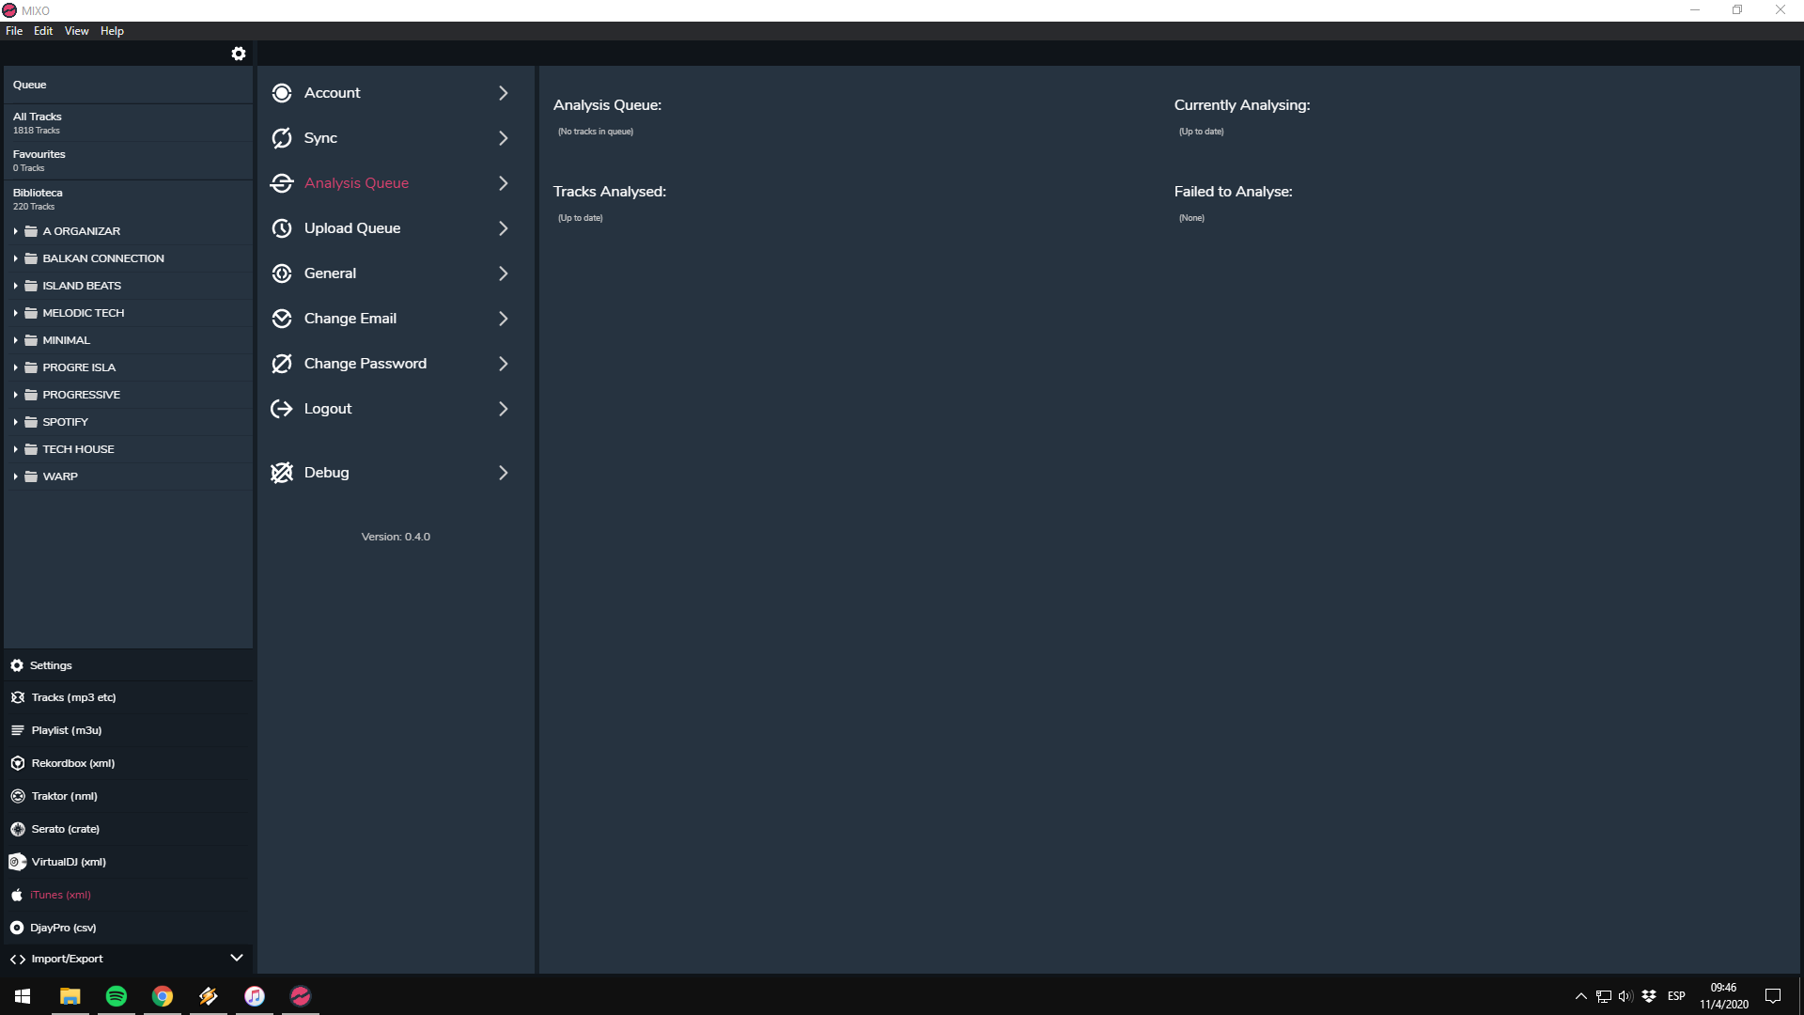The height and width of the screenshot is (1015, 1804).
Task: Open the File menu
Action: point(14,31)
